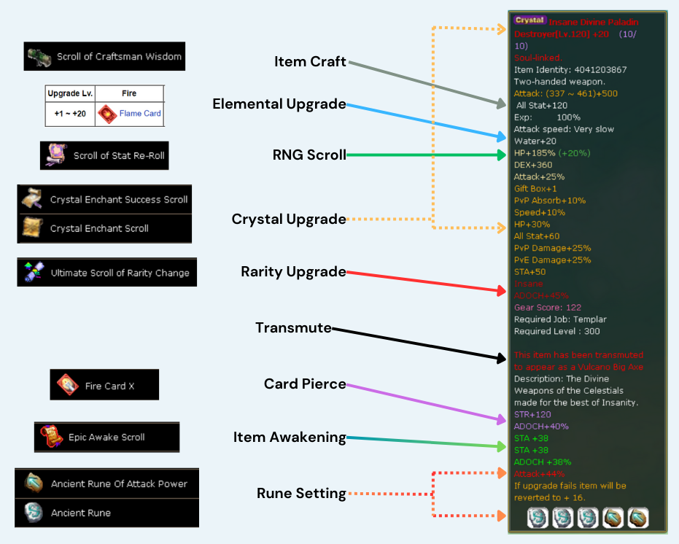Select the Ultimate Scroll of Rarity Change icon

[34, 273]
